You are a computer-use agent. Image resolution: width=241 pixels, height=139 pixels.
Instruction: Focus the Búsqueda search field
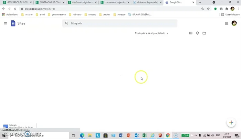pyautogui.click(x=120, y=23)
